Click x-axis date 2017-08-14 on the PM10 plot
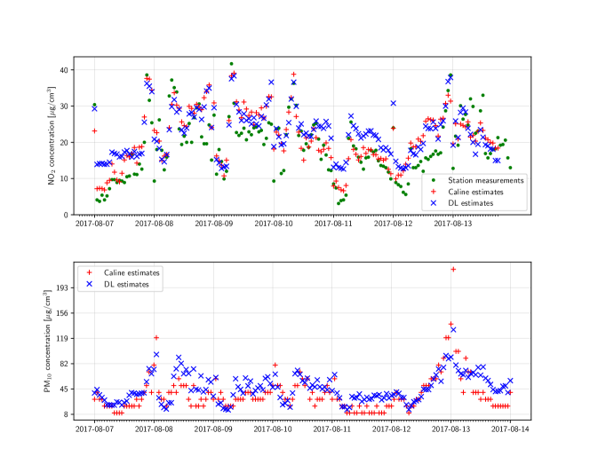The height and width of the screenshot is (472, 590). coord(510,429)
